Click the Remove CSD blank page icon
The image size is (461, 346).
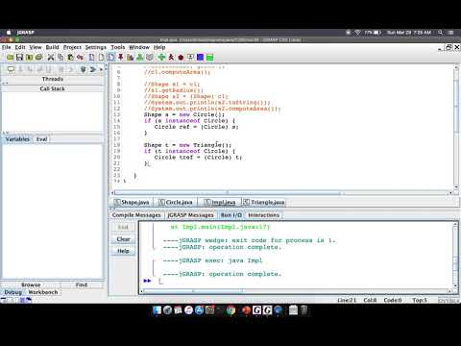click(x=101, y=58)
